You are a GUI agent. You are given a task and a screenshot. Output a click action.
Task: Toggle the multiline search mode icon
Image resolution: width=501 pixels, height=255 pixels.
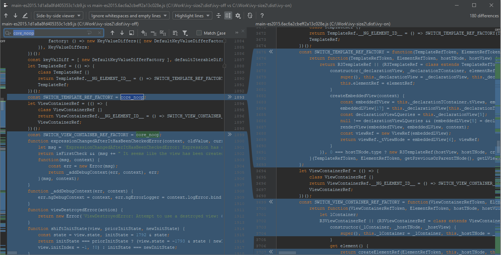(x=175, y=33)
